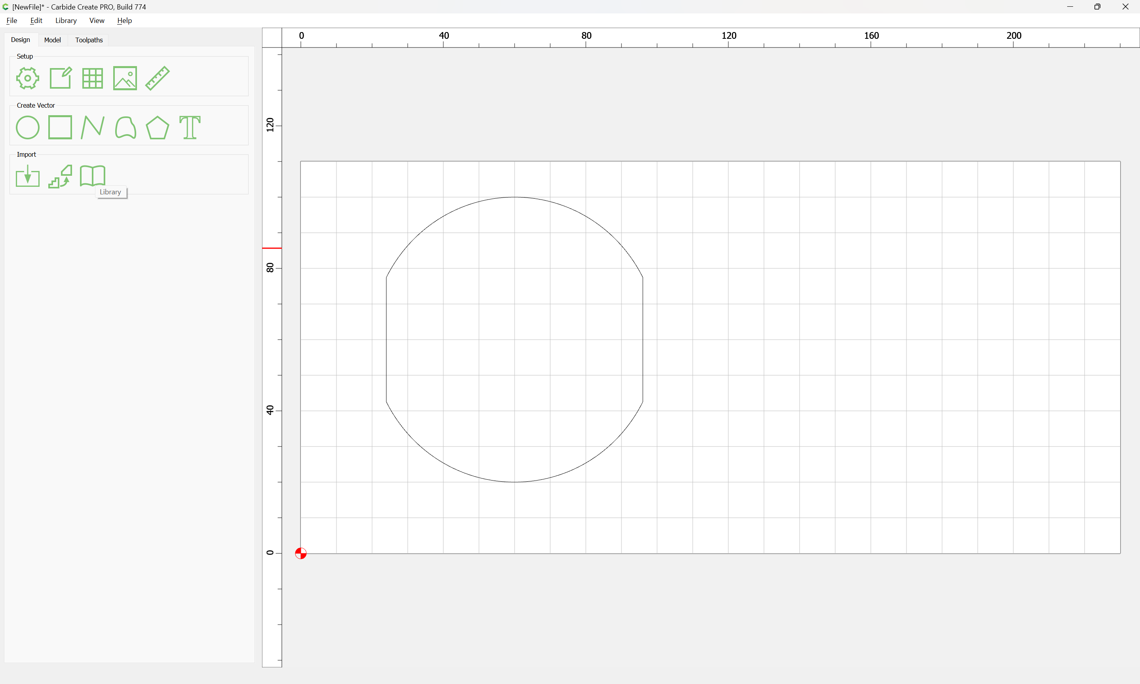1140x684 pixels.
Task: Minimize the Carbide Create window
Action: tap(1070, 7)
